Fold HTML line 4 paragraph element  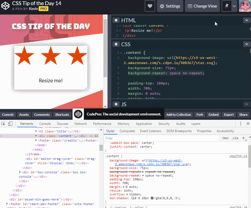click(x=120, y=31)
